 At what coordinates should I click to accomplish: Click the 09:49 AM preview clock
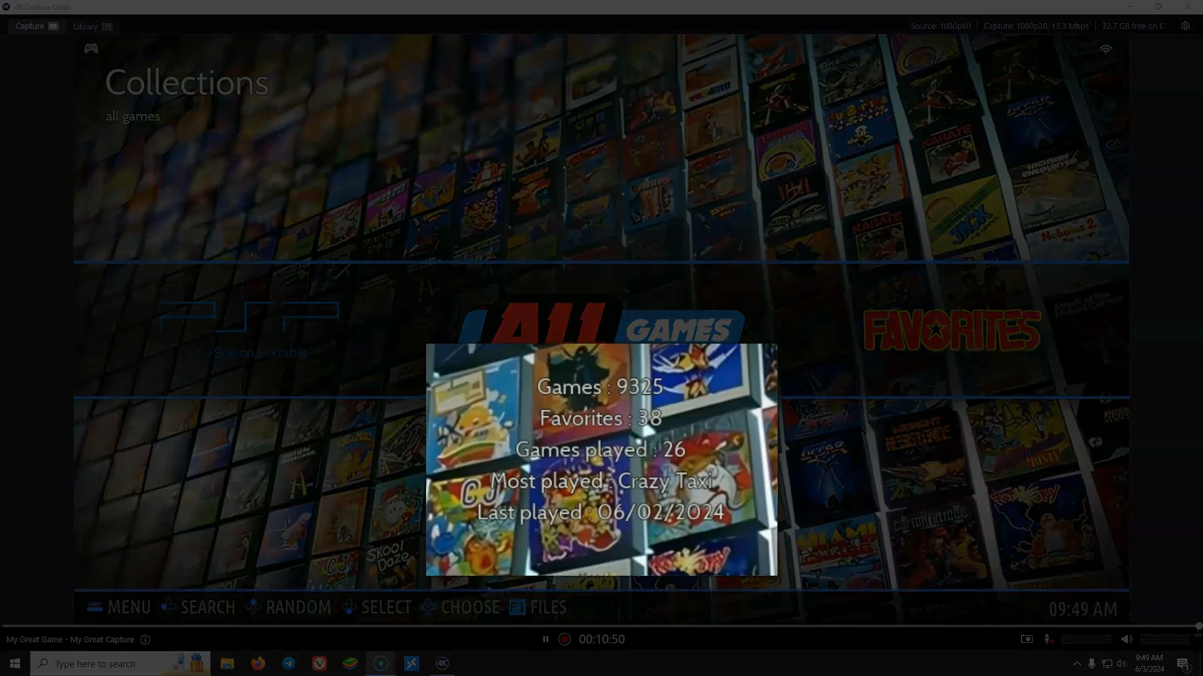[1083, 609]
